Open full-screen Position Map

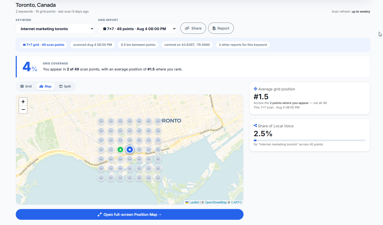[130, 215]
